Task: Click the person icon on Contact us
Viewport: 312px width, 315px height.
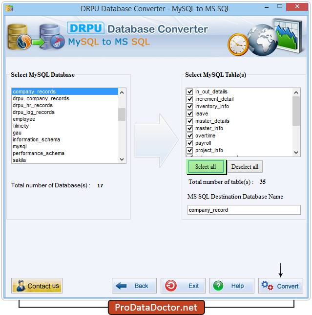Action: 20,286
